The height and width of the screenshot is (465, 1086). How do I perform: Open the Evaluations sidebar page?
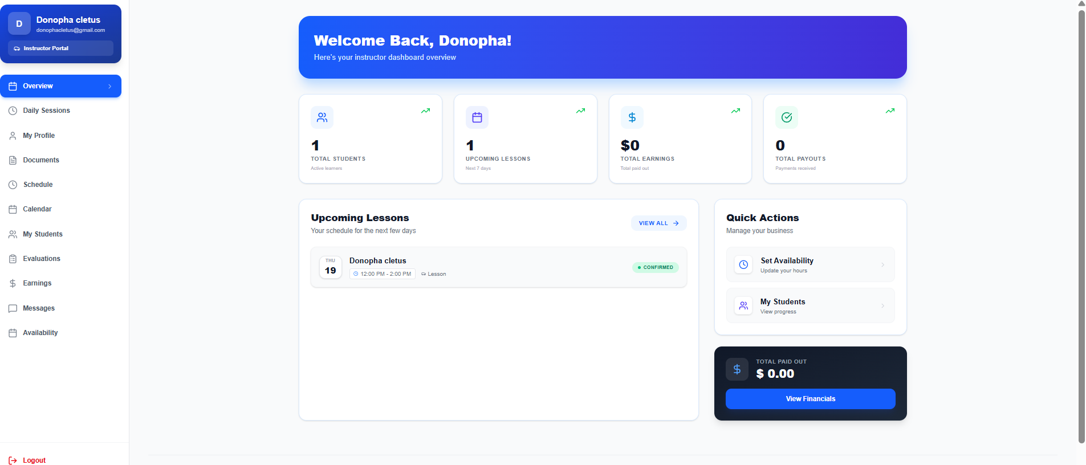tap(41, 259)
